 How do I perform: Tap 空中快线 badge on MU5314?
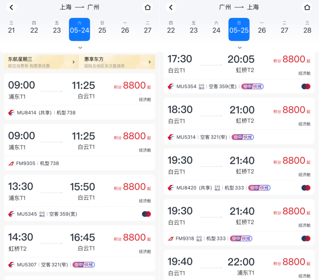click(x=243, y=137)
